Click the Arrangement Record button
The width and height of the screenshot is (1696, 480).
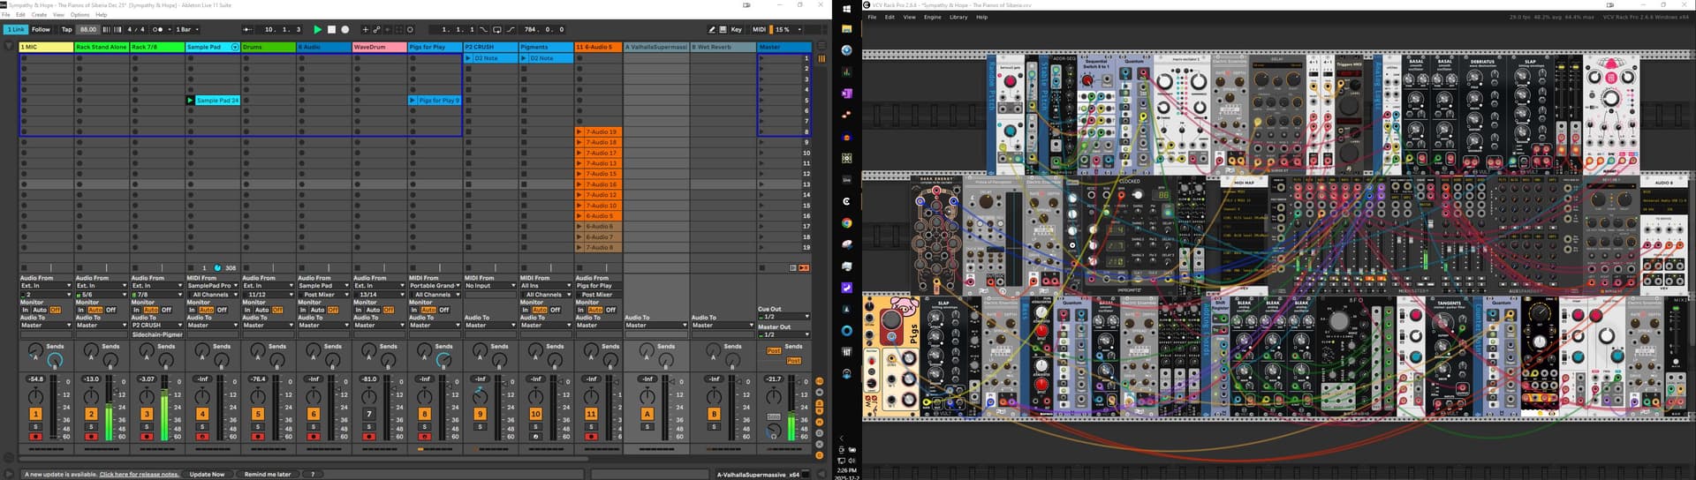(x=344, y=29)
